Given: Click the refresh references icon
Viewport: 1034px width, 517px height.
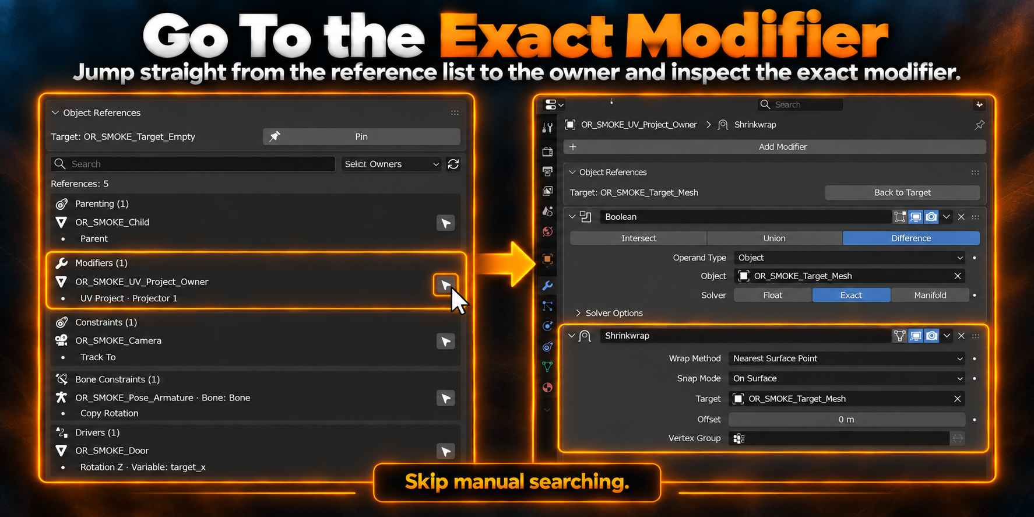Looking at the screenshot, I should 453,164.
